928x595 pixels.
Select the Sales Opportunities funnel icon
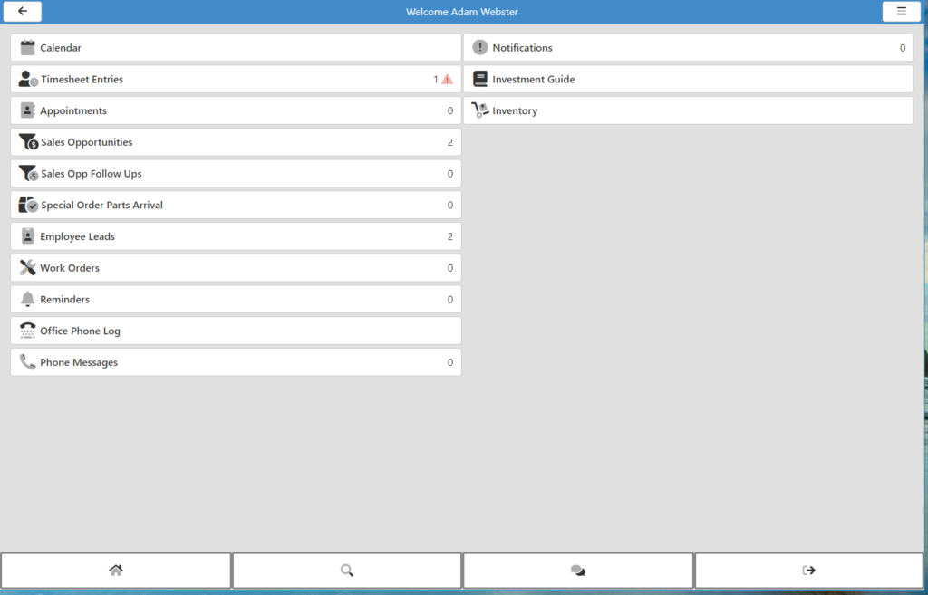coord(26,141)
